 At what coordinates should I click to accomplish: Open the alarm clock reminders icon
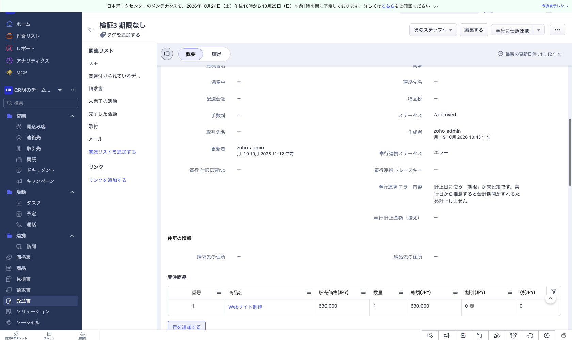tap(513, 335)
